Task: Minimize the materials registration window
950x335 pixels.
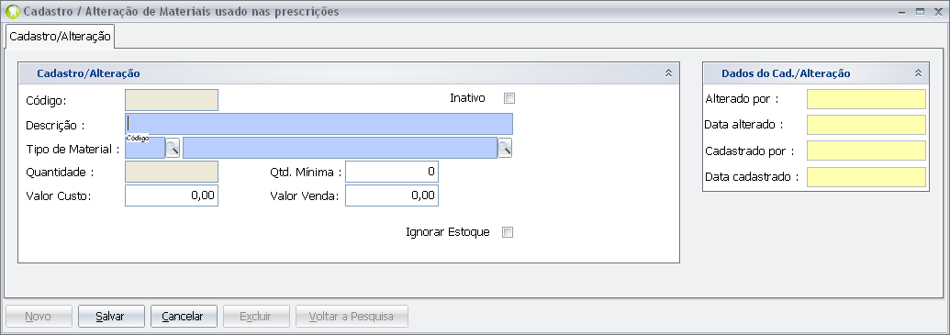Action: pos(902,12)
